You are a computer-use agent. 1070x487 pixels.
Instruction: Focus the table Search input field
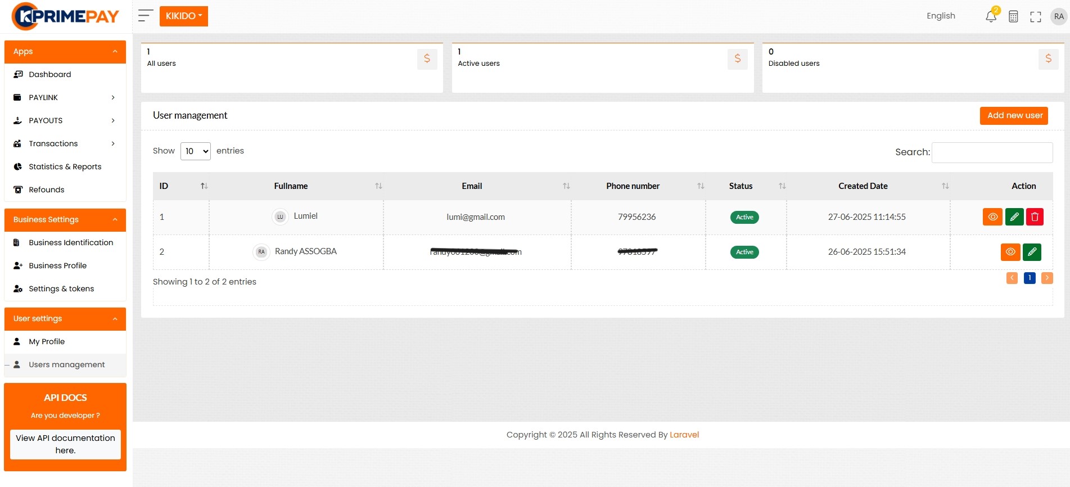click(x=992, y=152)
